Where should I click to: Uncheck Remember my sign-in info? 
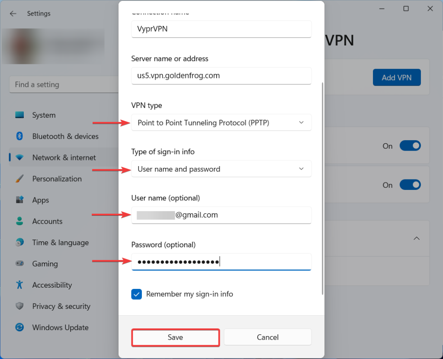coord(136,294)
